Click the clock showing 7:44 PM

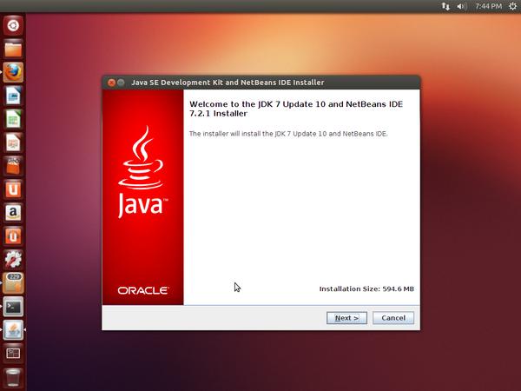(488, 6)
